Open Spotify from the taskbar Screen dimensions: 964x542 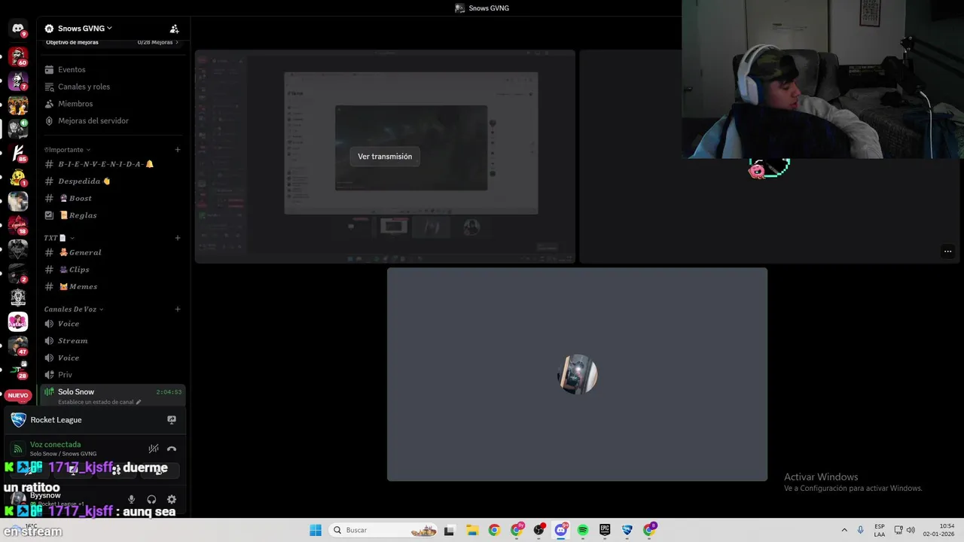pos(583,530)
